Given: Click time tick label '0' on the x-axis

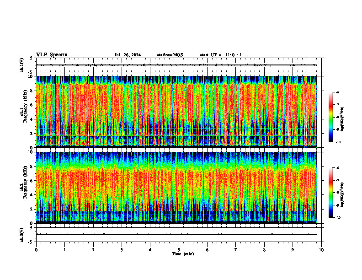Looking at the screenshot, I should (36, 250).
